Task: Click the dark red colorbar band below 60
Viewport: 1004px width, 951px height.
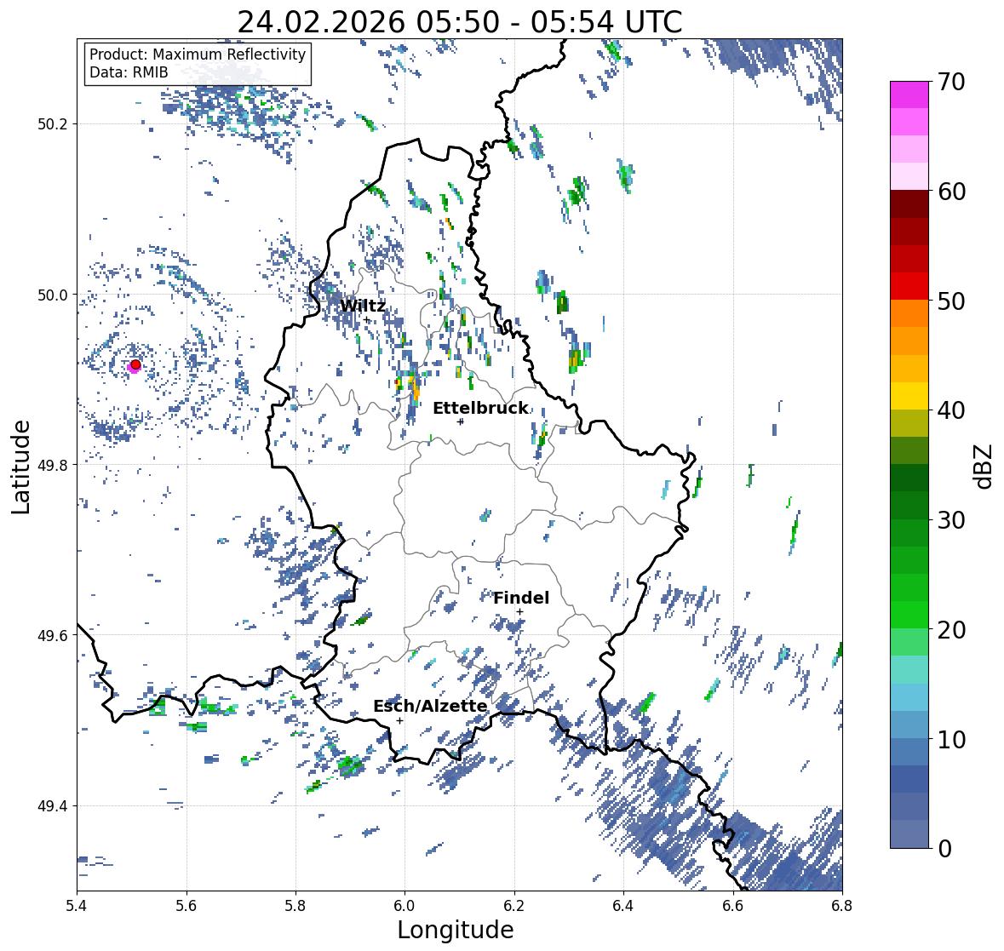Action: (x=909, y=204)
